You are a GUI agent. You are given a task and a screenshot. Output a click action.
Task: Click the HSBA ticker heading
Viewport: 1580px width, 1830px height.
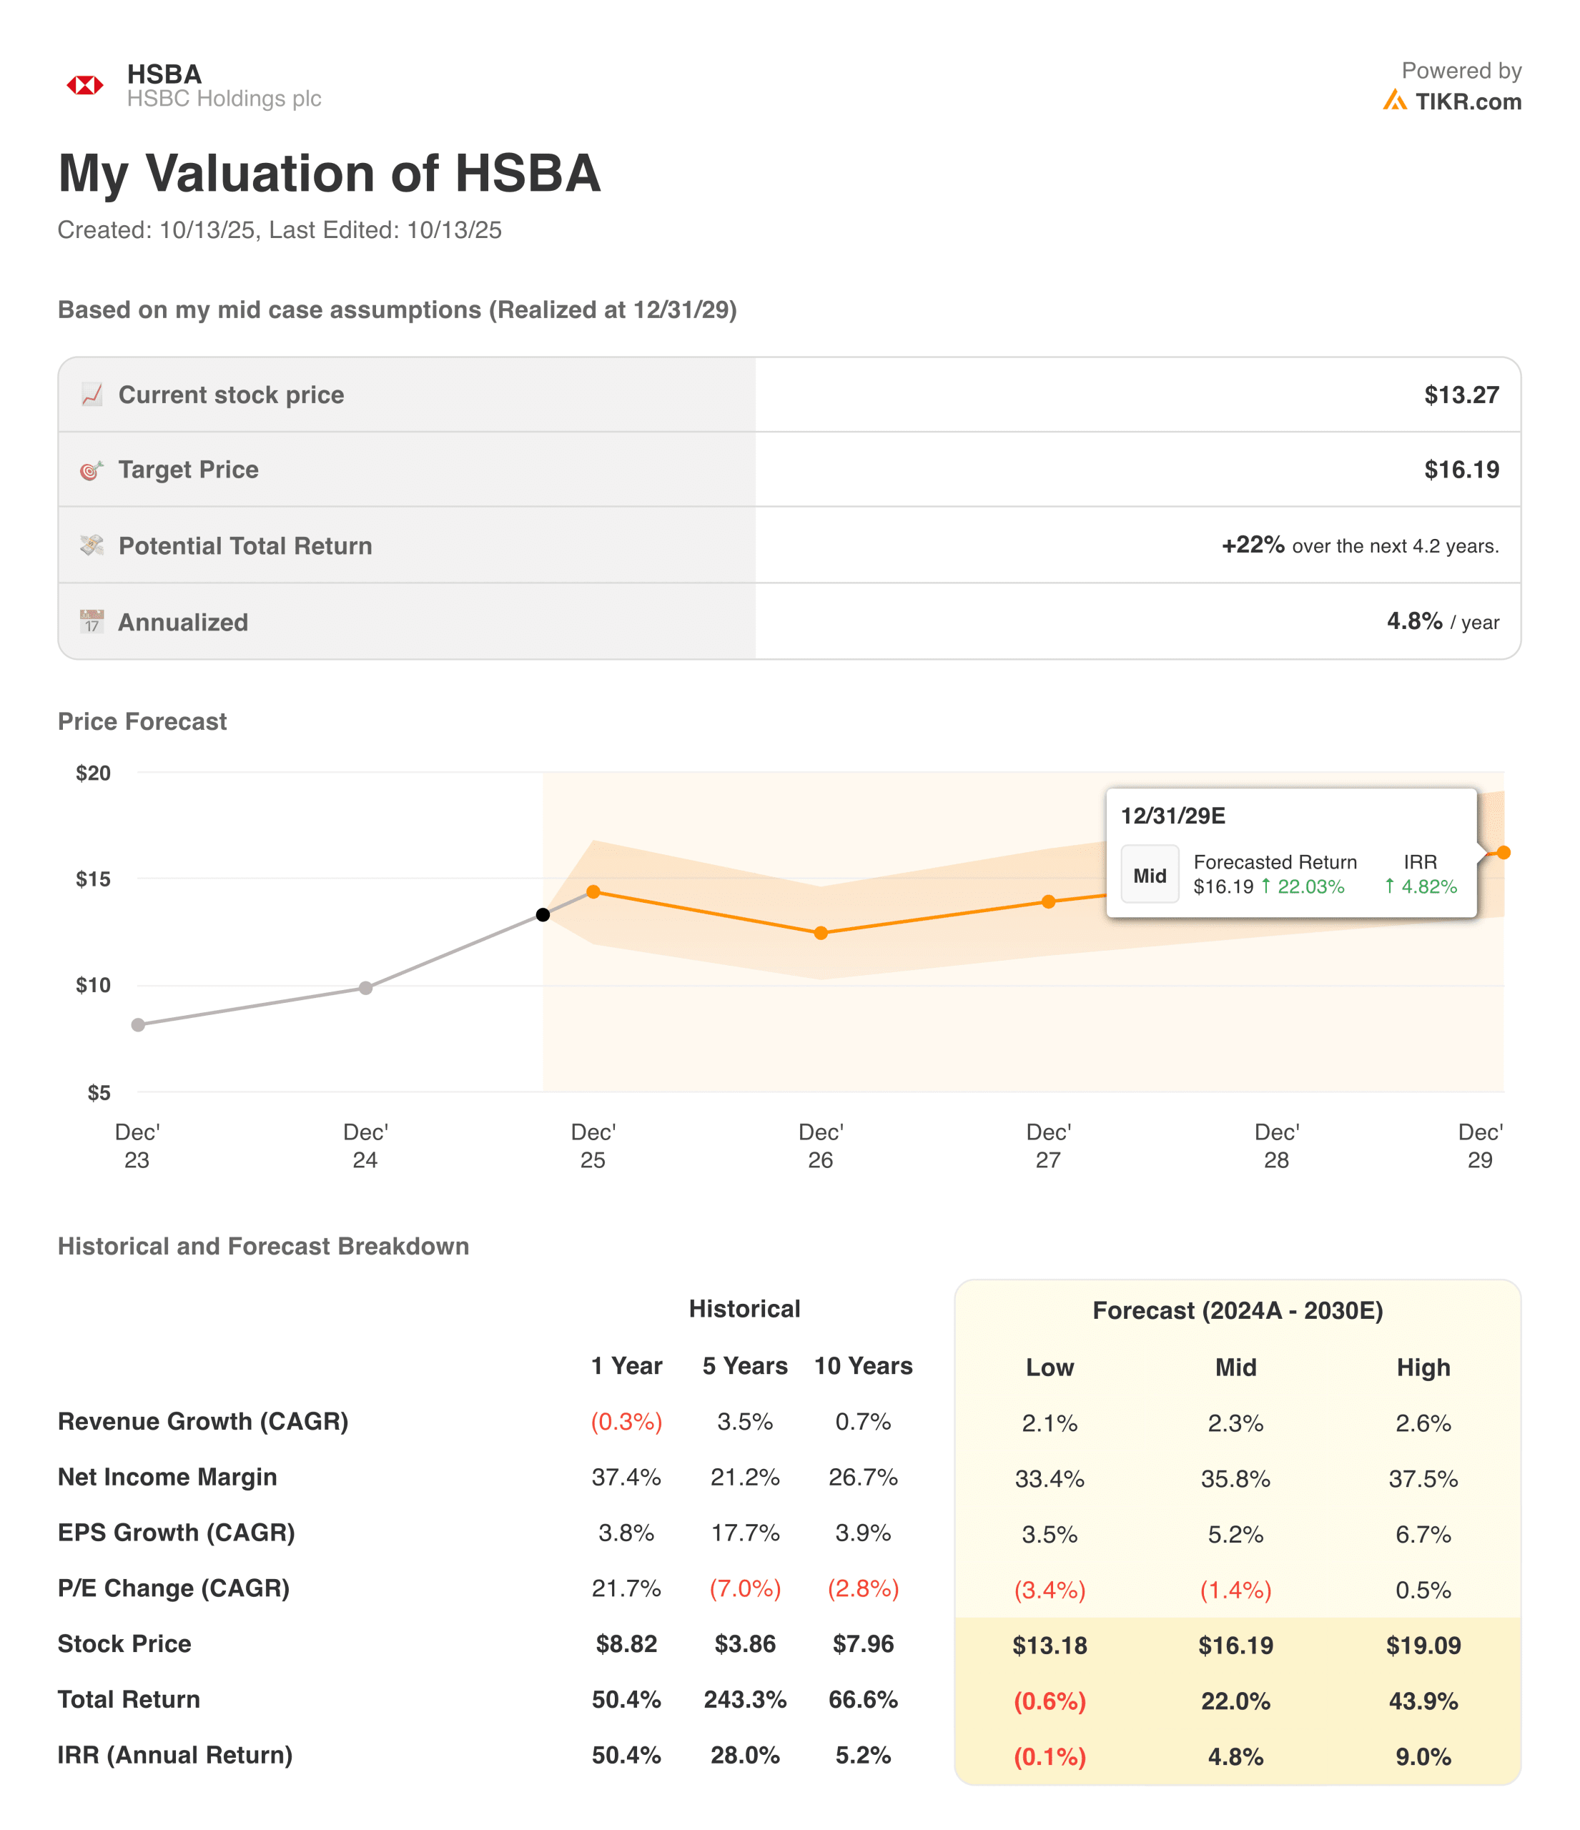(164, 74)
